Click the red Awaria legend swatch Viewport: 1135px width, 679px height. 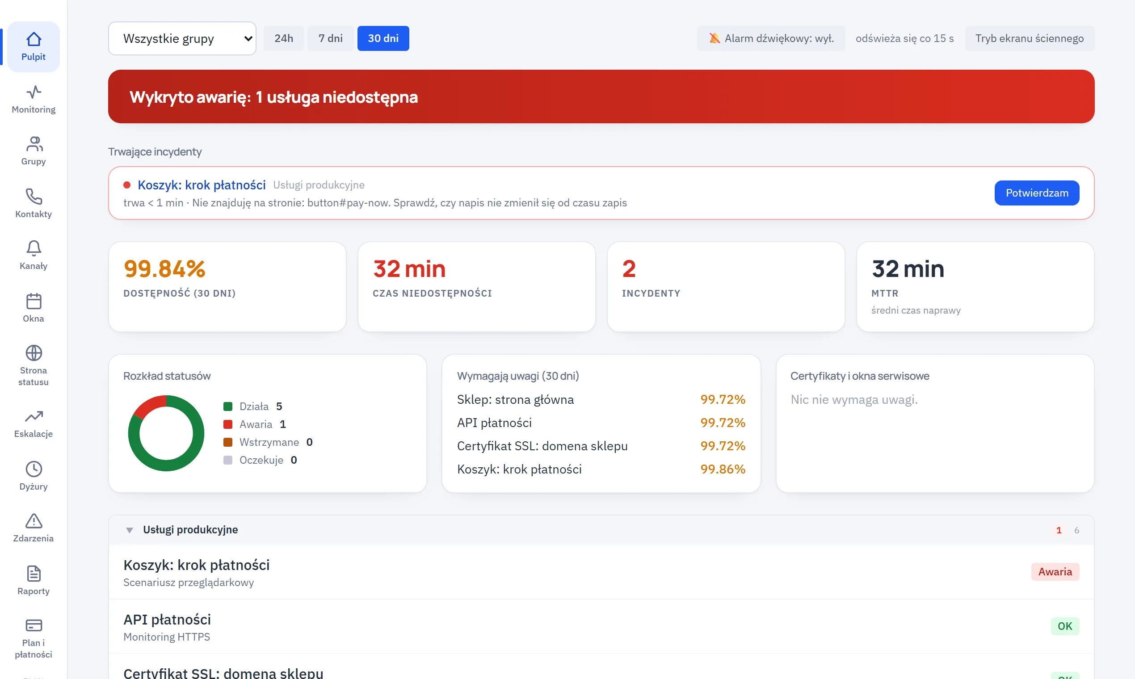pos(228,424)
